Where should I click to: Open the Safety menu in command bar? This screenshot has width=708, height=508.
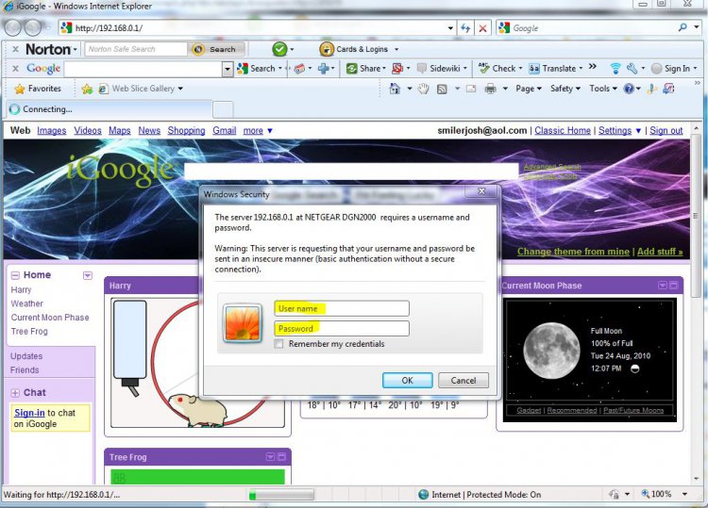565,89
